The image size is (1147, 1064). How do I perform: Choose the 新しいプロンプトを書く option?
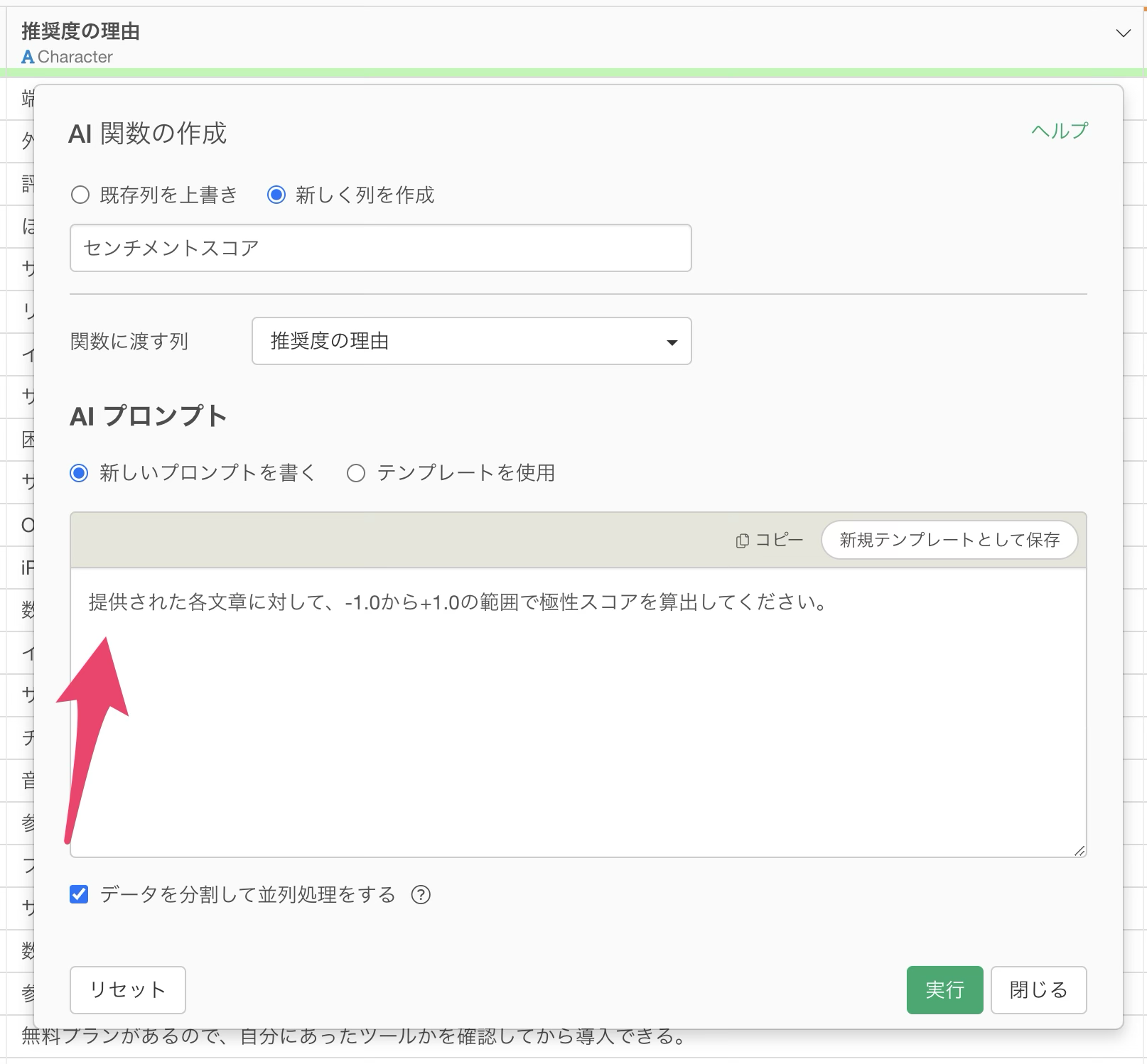tap(80, 473)
